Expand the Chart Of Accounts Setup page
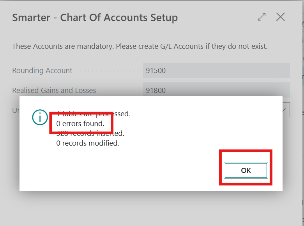The image size is (304, 226). 262,17
